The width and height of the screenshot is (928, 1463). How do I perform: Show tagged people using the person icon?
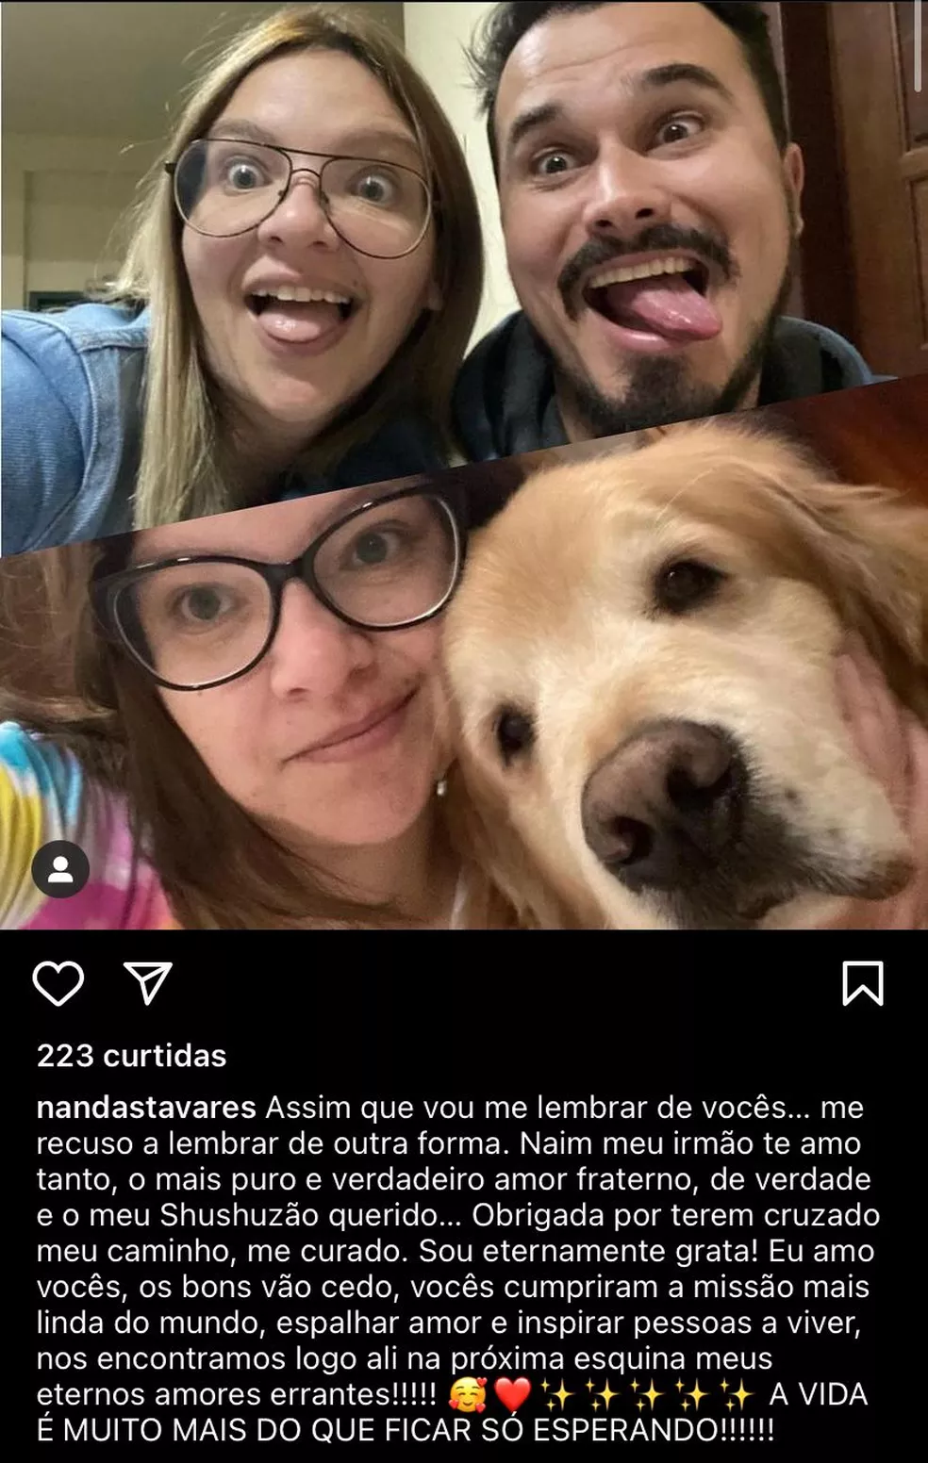point(60,868)
